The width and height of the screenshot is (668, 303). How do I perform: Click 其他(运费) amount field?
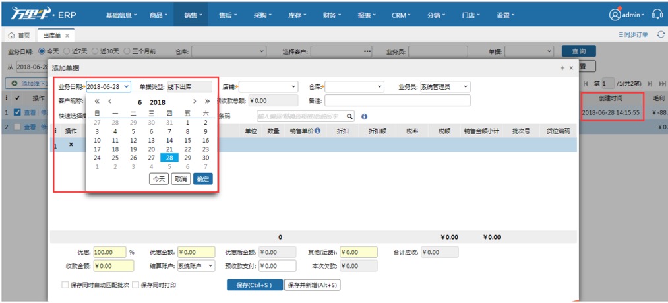[359, 252]
